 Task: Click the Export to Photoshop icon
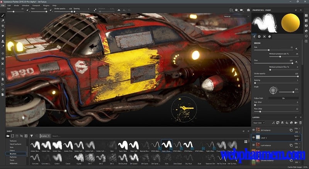coord(3,74)
